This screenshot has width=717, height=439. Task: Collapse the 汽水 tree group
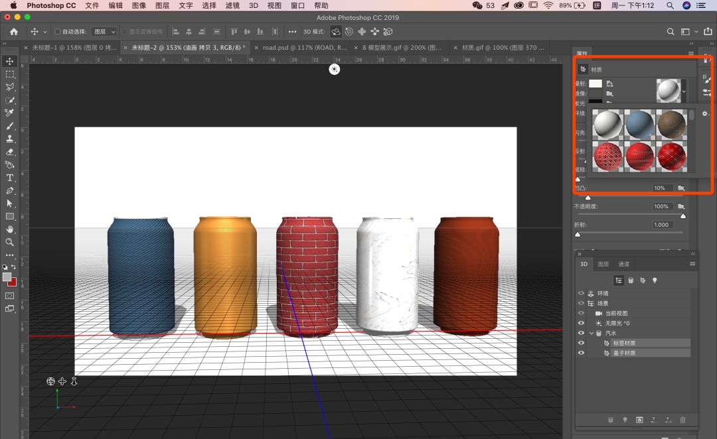(x=591, y=333)
